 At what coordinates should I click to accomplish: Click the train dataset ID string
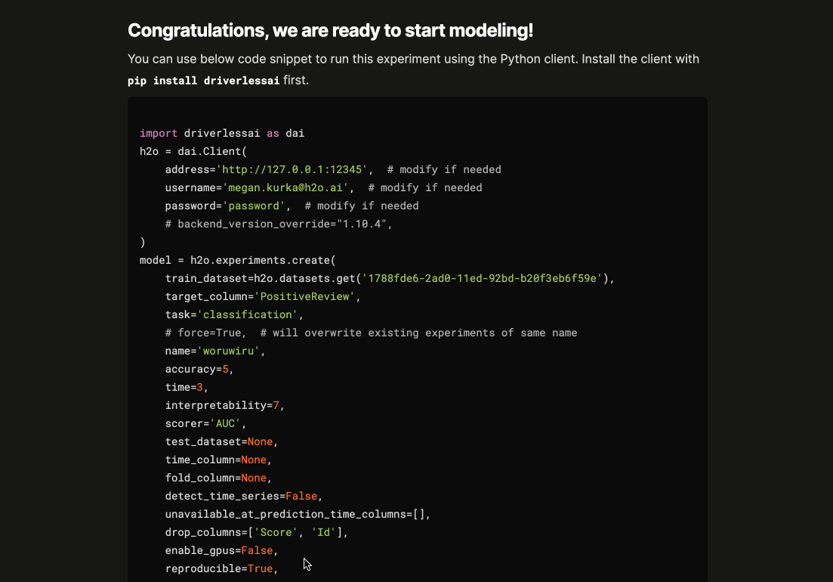pos(483,278)
